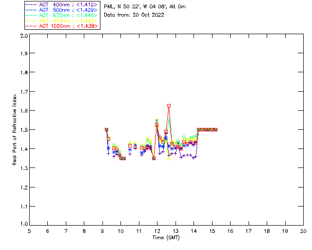Click the 8 x-axis tick label
Viewport: 312px width, 250px height.
pyautogui.click(x=84, y=231)
